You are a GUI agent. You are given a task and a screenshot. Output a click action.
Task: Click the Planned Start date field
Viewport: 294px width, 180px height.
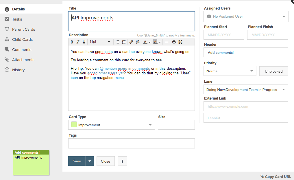(224, 35)
